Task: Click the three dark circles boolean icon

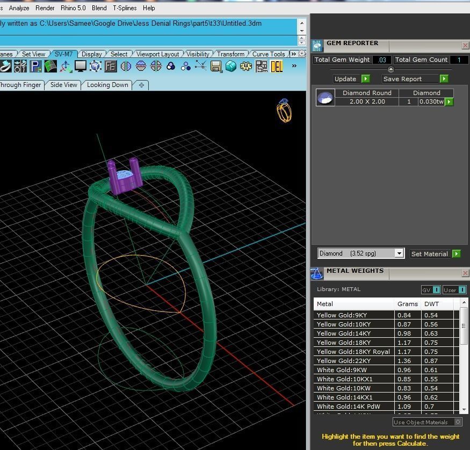Action: [171, 66]
